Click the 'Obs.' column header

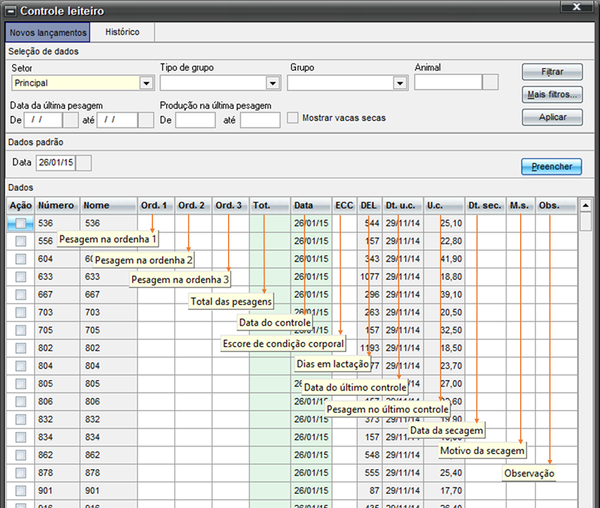point(556,205)
